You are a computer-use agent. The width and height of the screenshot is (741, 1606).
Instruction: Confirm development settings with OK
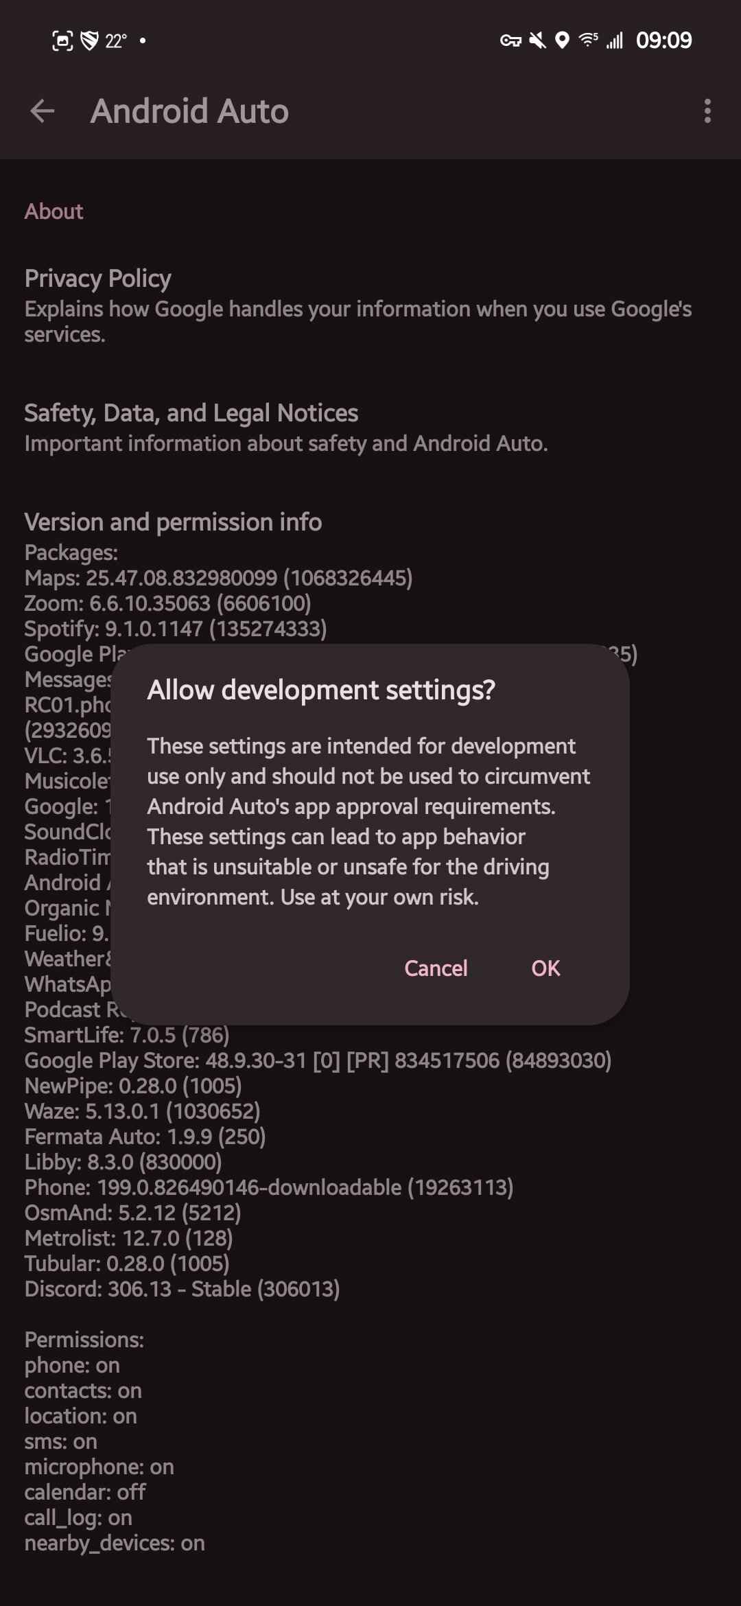click(x=545, y=968)
